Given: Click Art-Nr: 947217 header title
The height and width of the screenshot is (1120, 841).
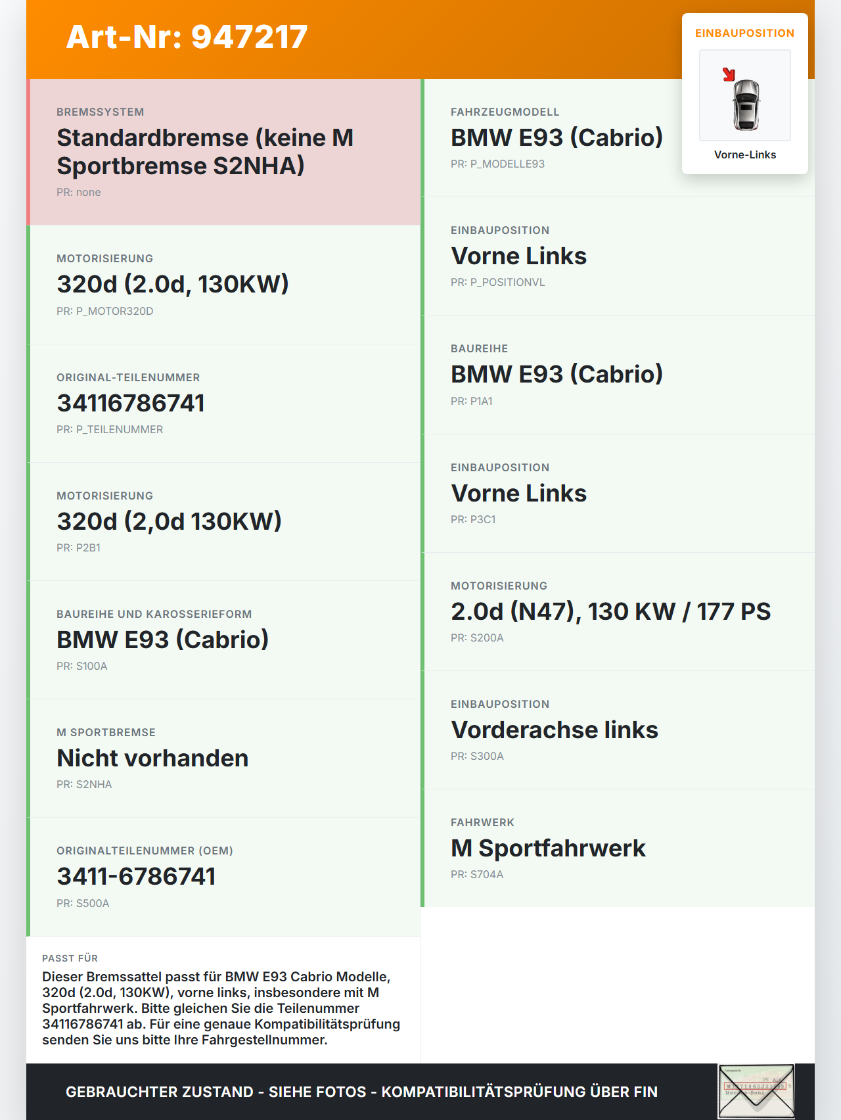Looking at the screenshot, I should [187, 37].
